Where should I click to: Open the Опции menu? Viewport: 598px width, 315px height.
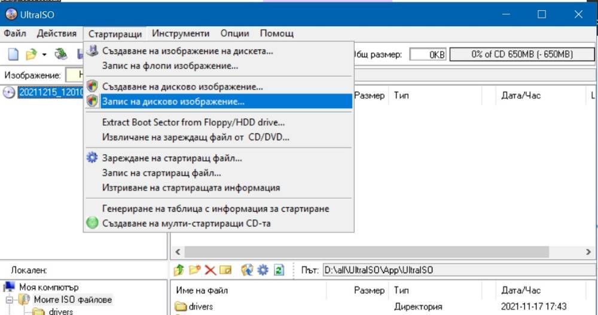point(234,33)
